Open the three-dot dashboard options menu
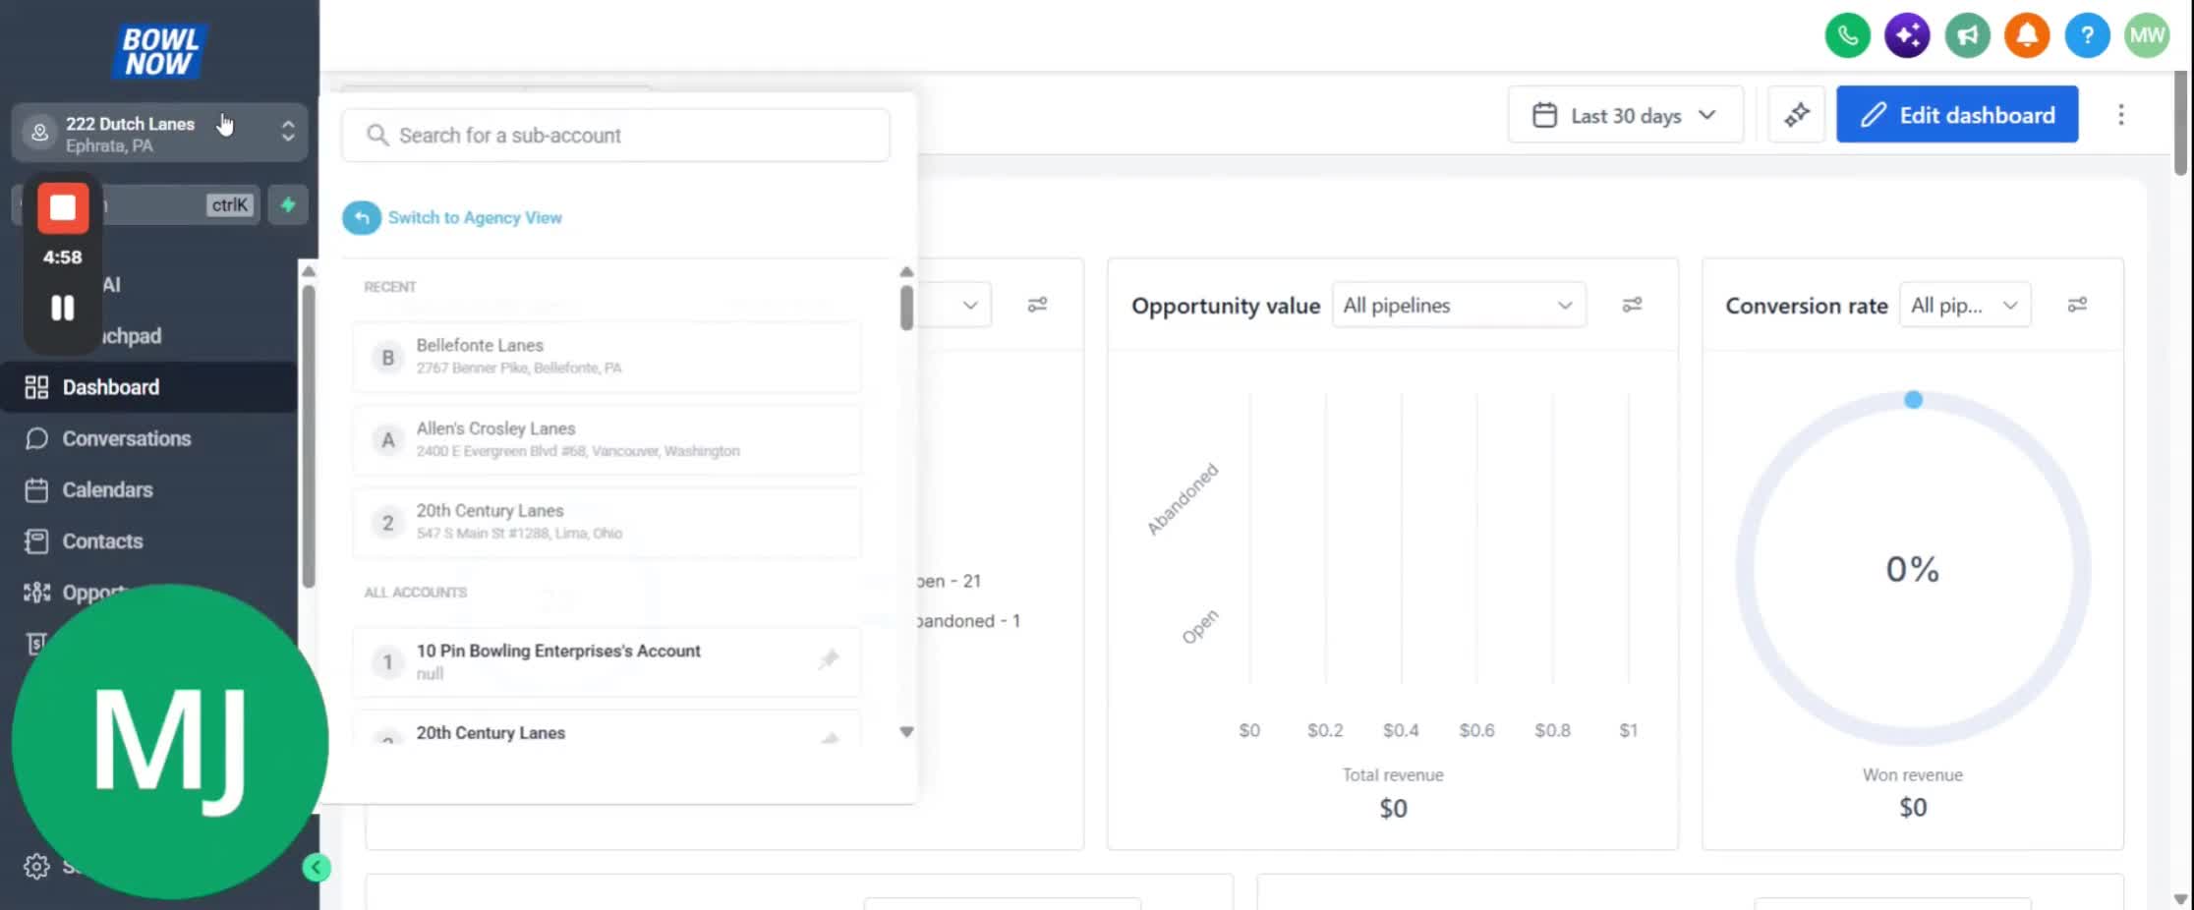 (x=2120, y=115)
